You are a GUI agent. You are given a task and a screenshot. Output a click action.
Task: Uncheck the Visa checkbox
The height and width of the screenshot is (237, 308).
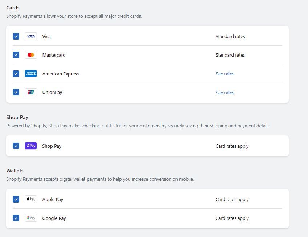tap(16, 36)
